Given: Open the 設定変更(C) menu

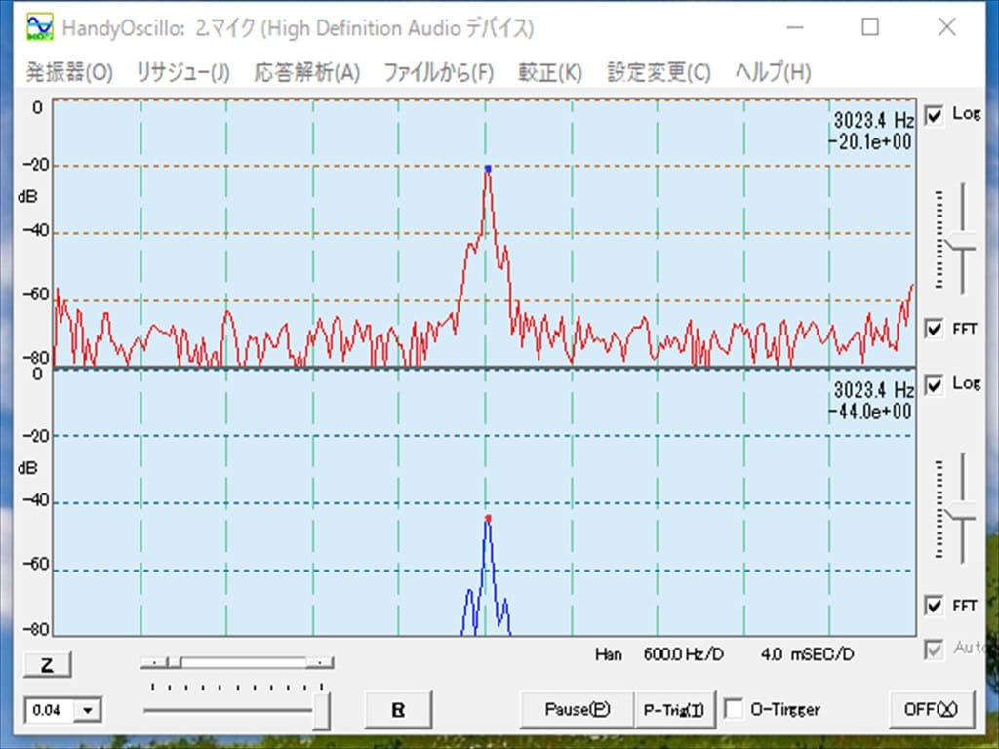Looking at the screenshot, I should (659, 72).
